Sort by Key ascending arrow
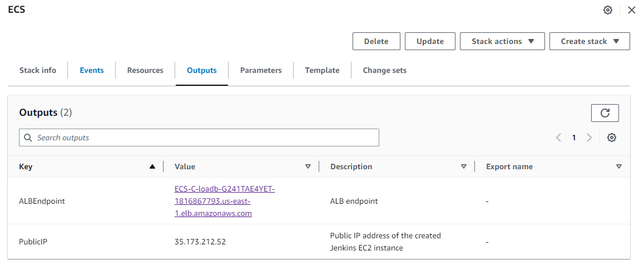 point(152,166)
